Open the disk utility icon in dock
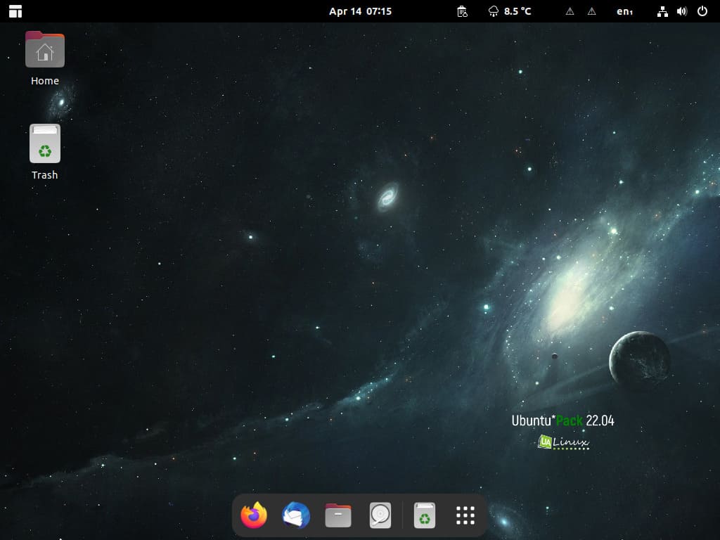The width and height of the screenshot is (720, 540). point(380,515)
